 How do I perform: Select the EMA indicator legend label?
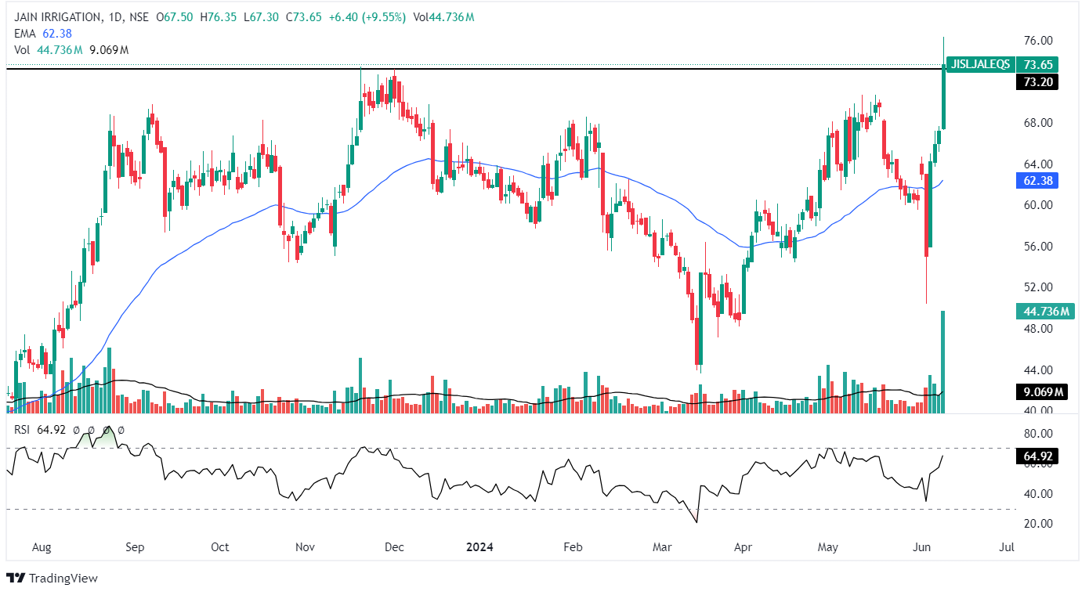[x=24, y=34]
